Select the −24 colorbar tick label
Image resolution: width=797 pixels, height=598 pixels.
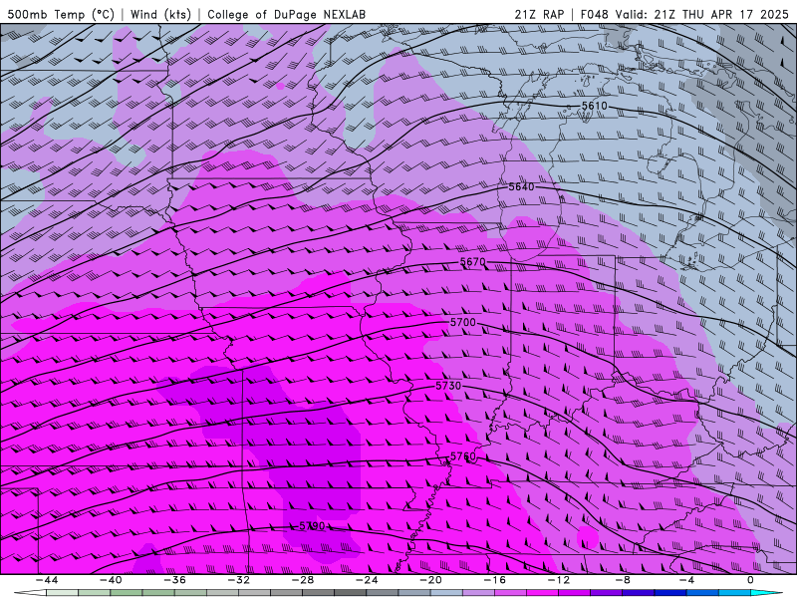click(367, 580)
